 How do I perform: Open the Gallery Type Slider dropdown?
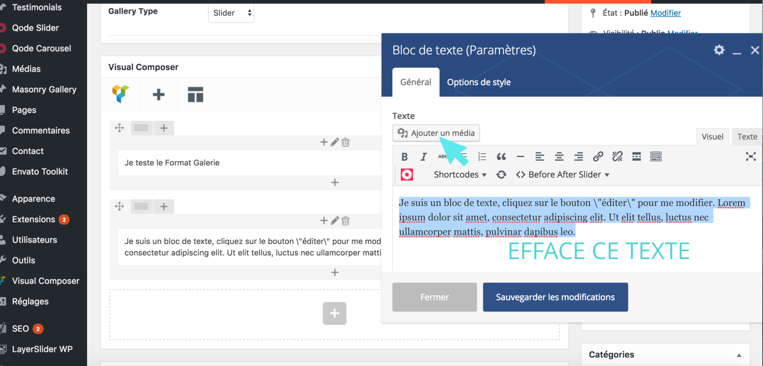pyautogui.click(x=231, y=13)
